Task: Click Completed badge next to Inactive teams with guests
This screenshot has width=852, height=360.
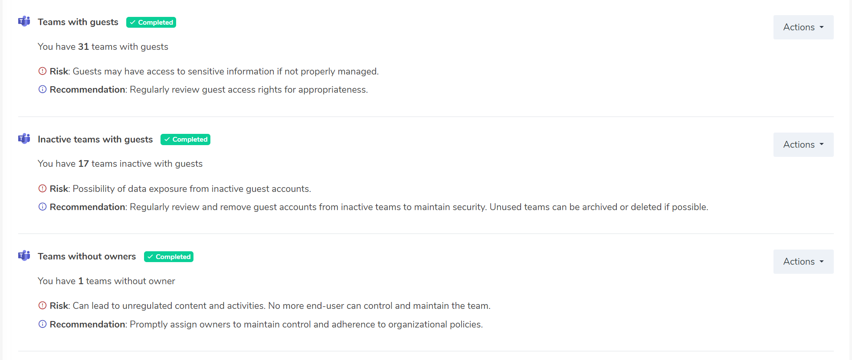Action: click(x=185, y=139)
